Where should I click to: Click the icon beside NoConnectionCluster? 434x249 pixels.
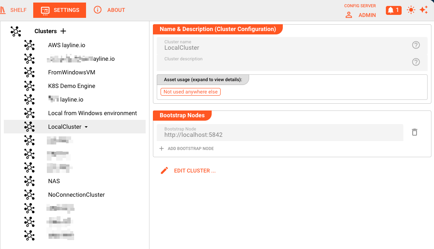coord(29,195)
